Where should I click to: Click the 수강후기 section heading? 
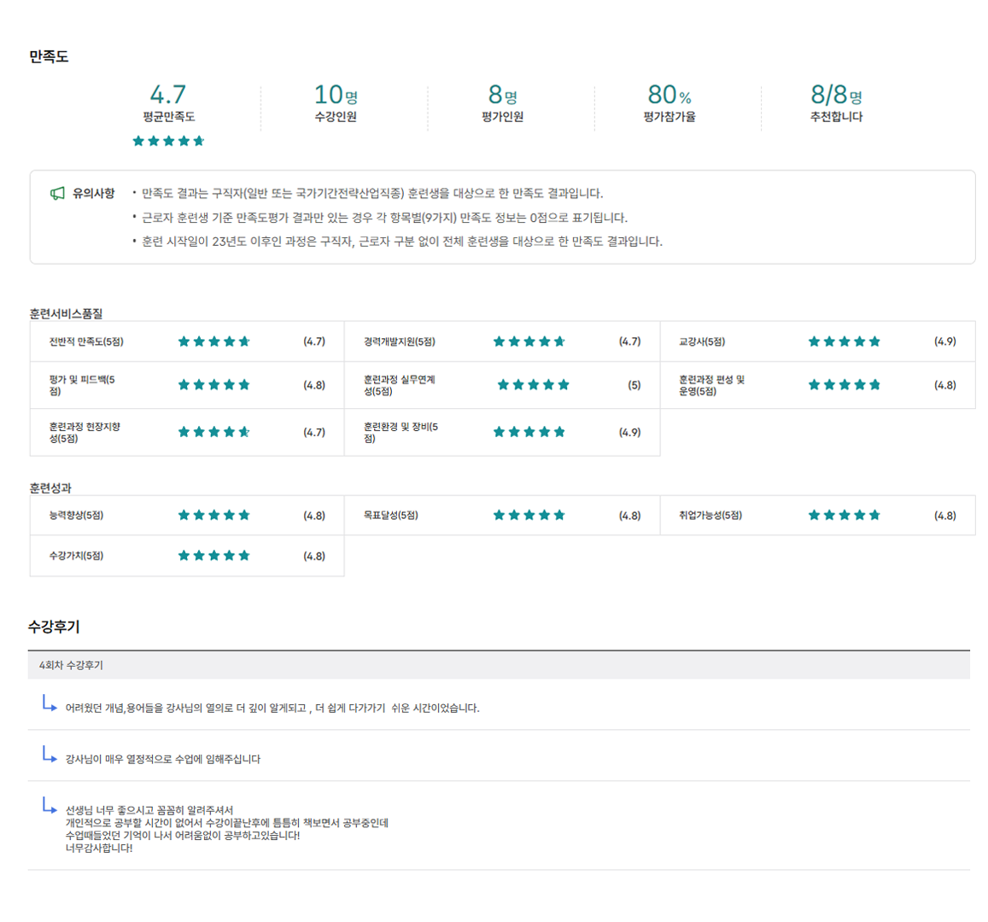point(54,627)
